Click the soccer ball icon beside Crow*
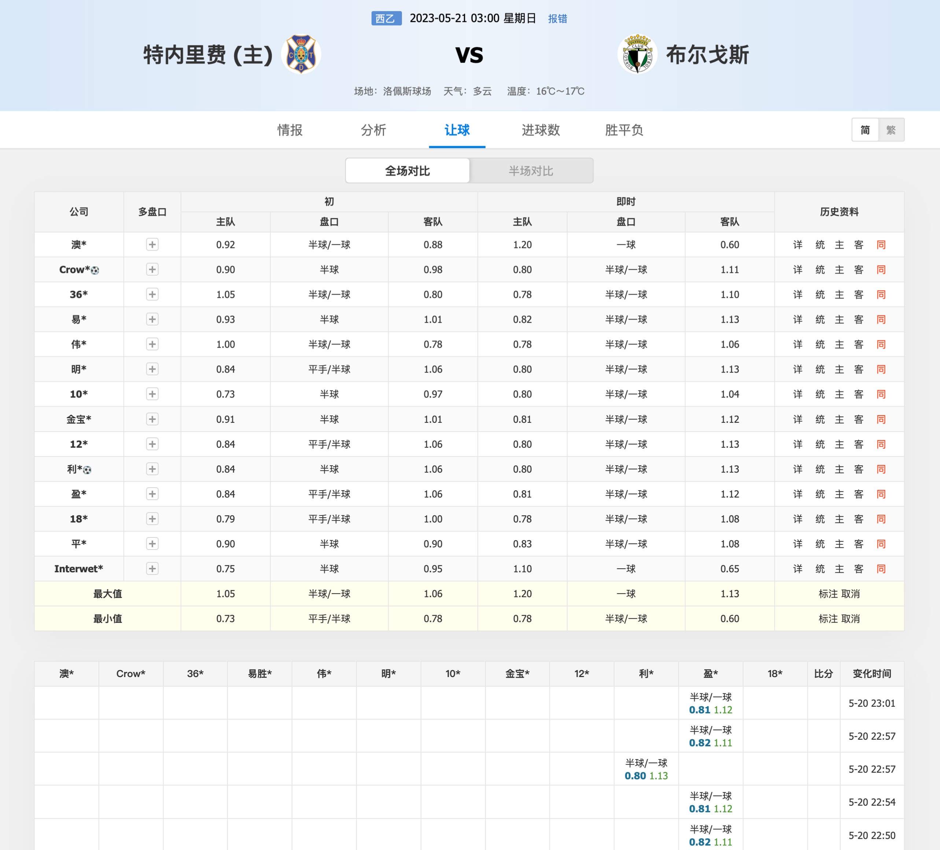 pyautogui.click(x=95, y=270)
